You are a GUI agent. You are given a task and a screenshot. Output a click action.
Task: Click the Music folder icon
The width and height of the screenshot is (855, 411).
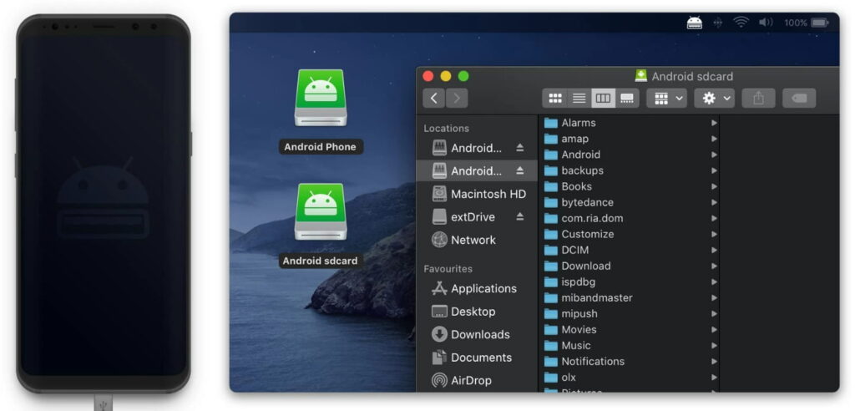[x=551, y=346]
